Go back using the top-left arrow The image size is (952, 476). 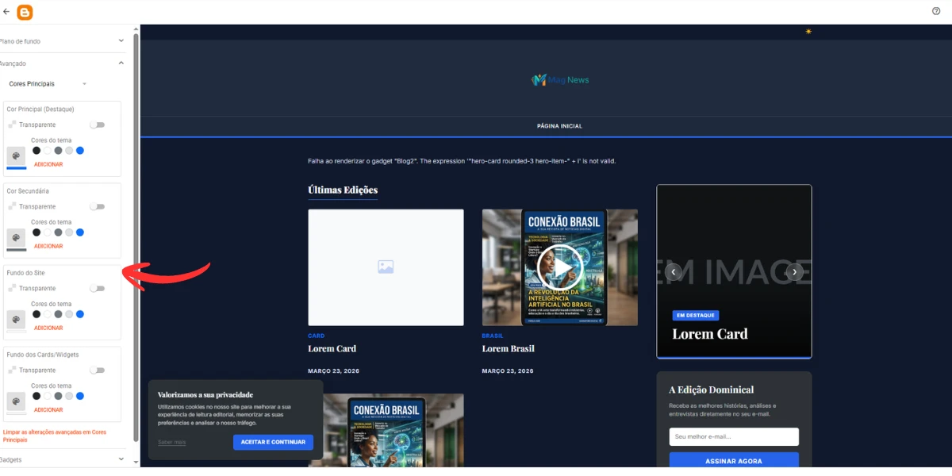[6, 12]
